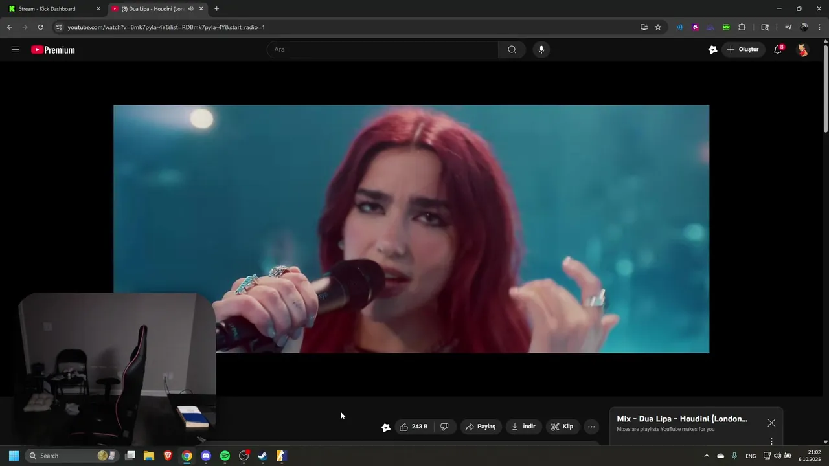This screenshot has height=466, width=829.
Task: Click the page vertical scrollbar thumb
Action: coord(825,89)
